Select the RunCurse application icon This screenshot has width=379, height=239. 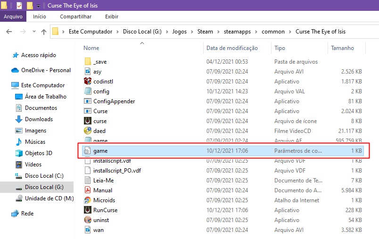[x=88, y=210]
